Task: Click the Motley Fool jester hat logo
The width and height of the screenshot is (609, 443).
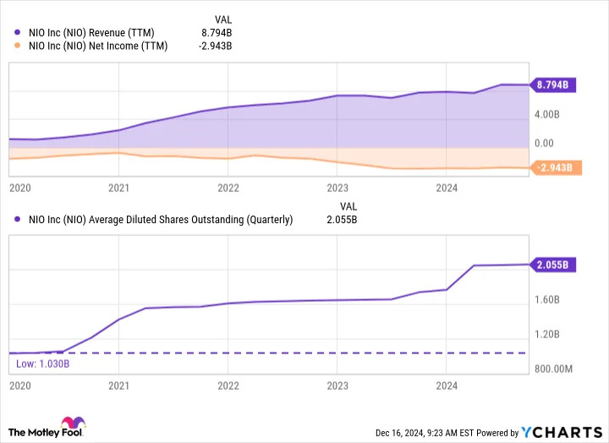Action: (x=74, y=423)
